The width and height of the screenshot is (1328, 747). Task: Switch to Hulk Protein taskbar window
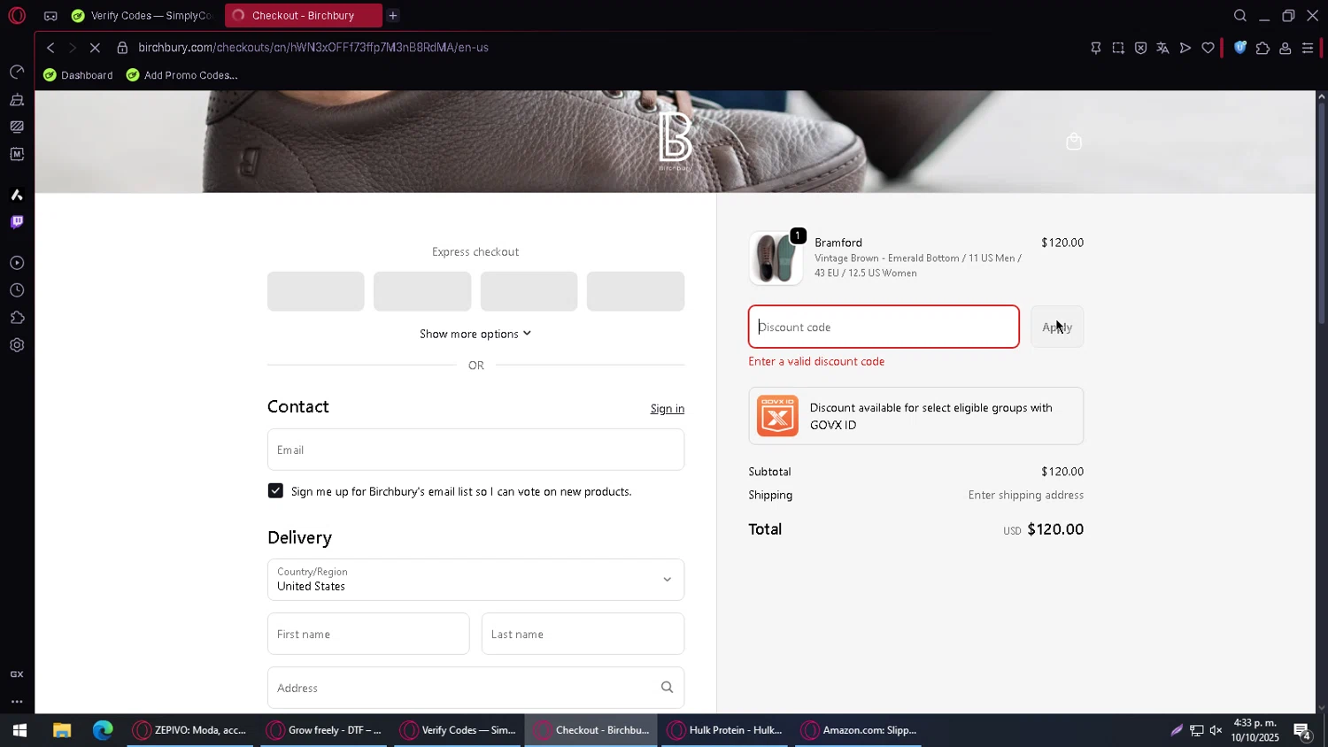tap(724, 730)
